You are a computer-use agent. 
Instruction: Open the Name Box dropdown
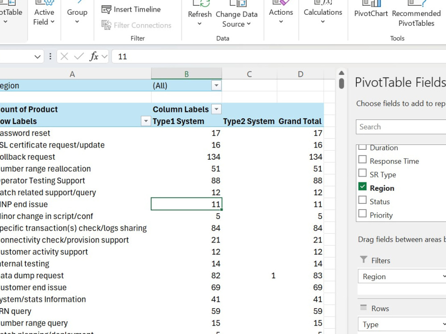coord(38,56)
